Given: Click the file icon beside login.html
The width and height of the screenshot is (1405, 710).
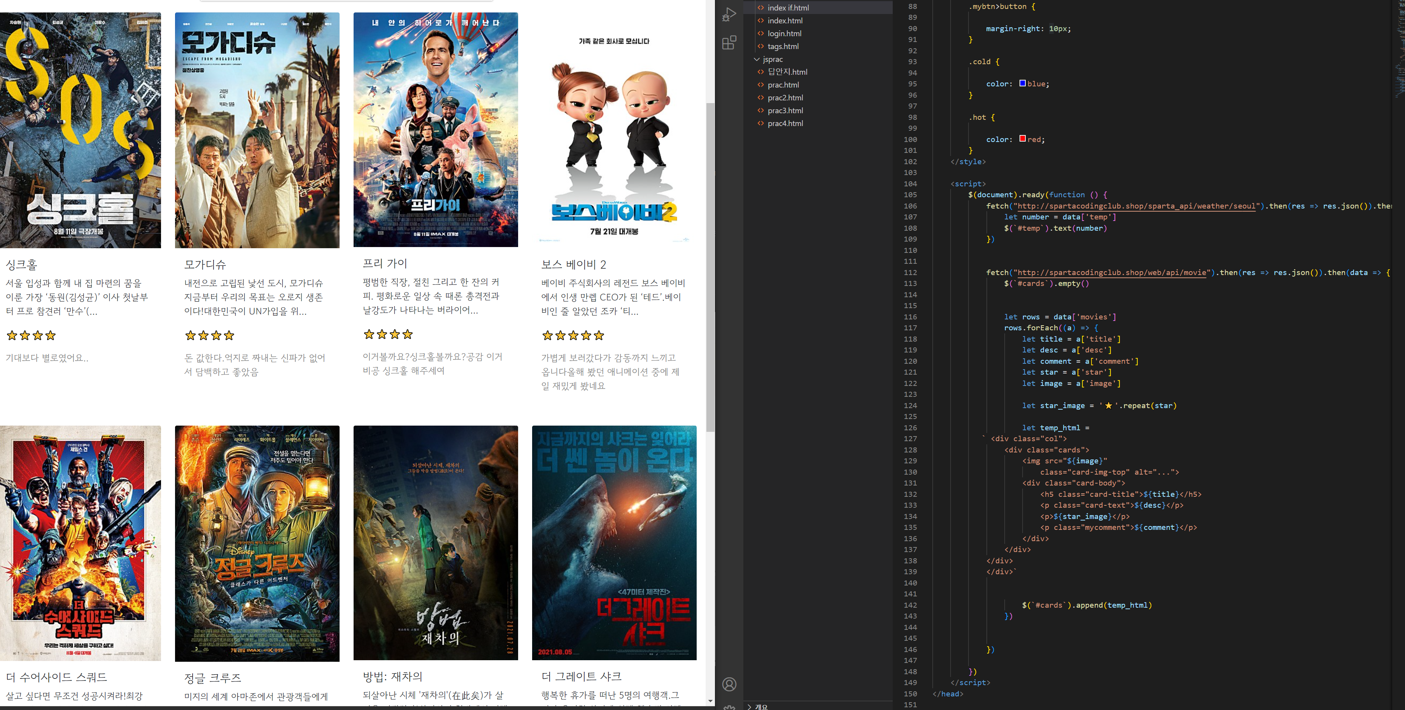Looking at the screenshot, I should 761,33.
